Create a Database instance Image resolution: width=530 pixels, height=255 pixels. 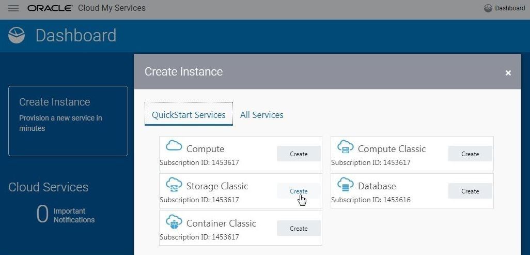point(470,191)
